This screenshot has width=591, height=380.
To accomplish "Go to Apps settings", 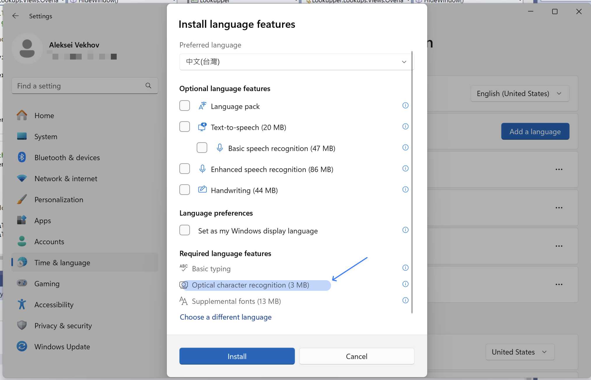I will tap(85, 220).
